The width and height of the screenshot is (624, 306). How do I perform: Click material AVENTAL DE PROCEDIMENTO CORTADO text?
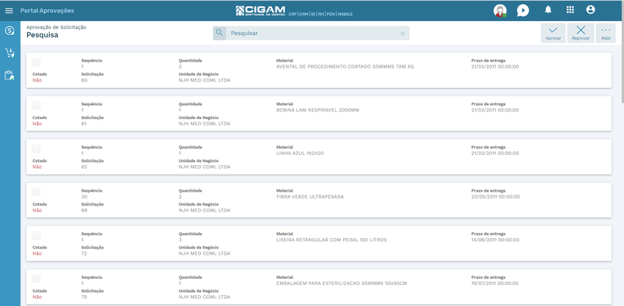[x=345, y=67]
